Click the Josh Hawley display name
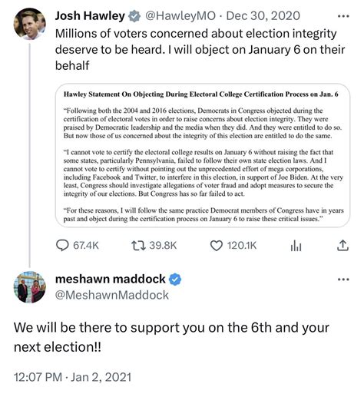 [90, 16]
